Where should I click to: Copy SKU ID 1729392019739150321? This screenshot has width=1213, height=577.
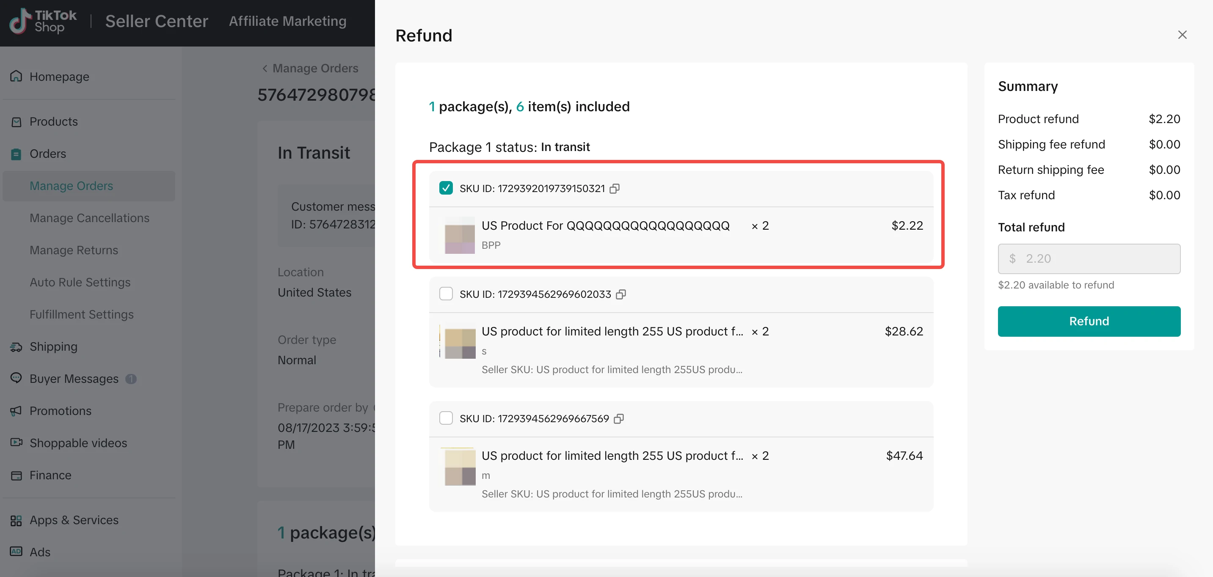615,189
